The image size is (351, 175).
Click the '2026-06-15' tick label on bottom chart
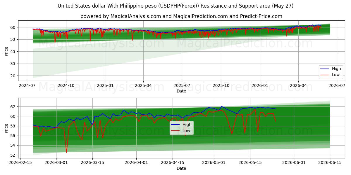(x=330, y=163)
